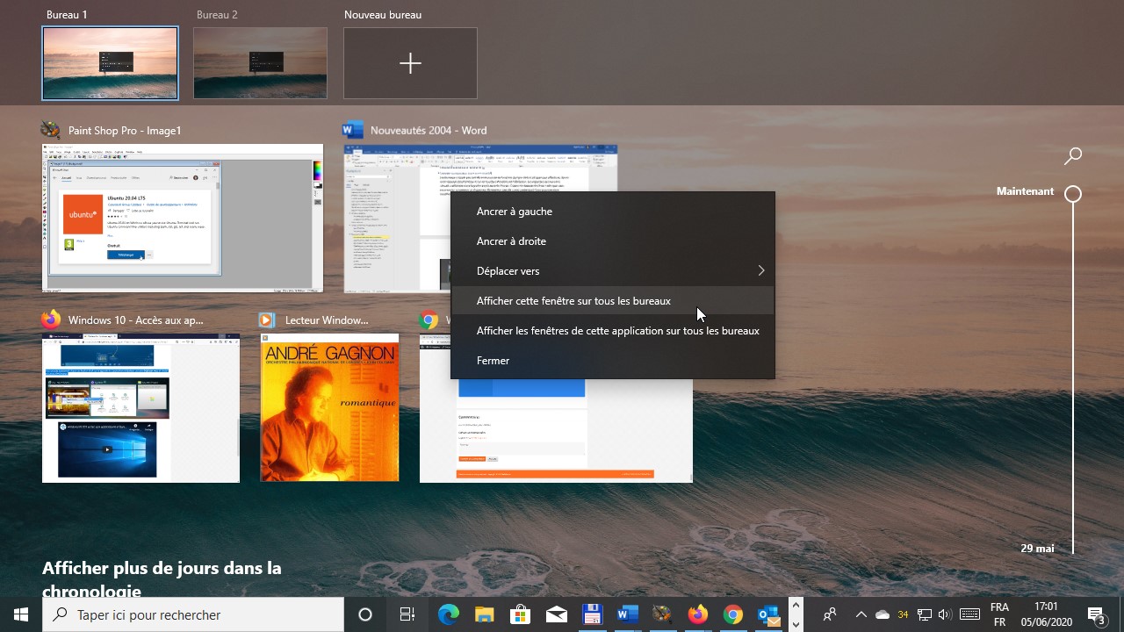Select Afficher cette fenêtre sur tous les bureaux
The width and height of the screenshot is (1124, 632).
pyautogui.click(x=573, y=301)
